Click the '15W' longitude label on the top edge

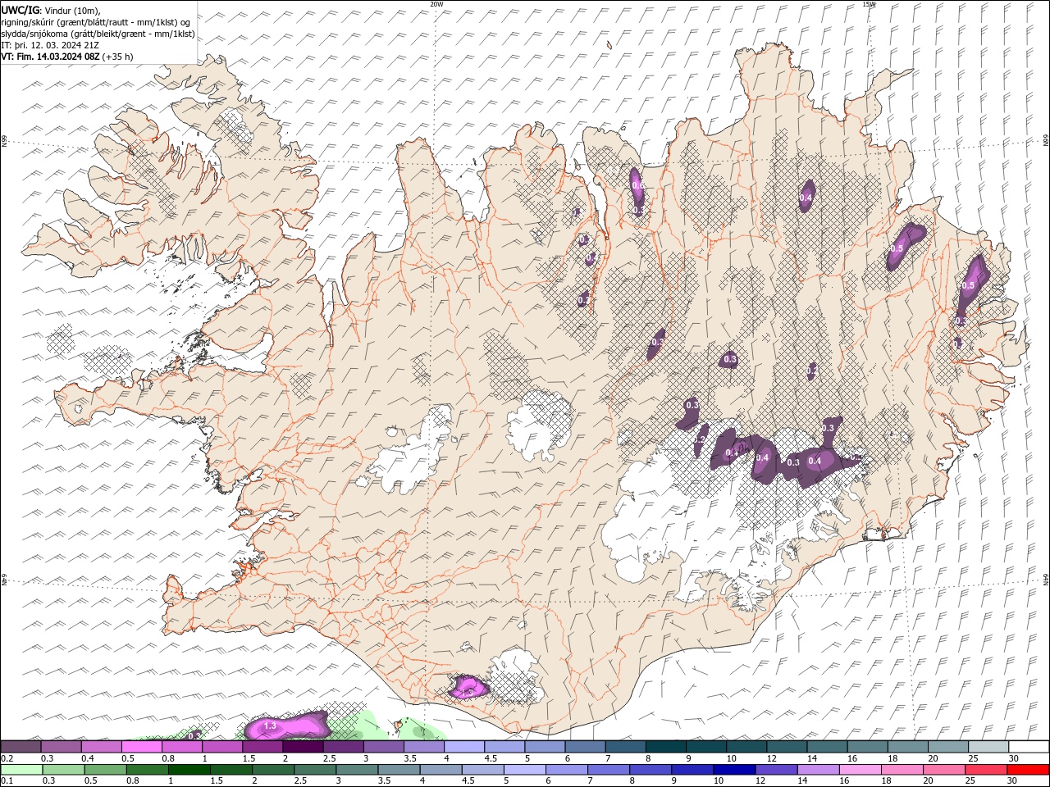coord(869,4)
